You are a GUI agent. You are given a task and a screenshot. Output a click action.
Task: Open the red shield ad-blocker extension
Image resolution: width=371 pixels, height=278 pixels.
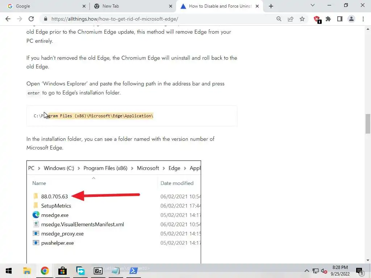pyautogui.click(x=317, y=19)
